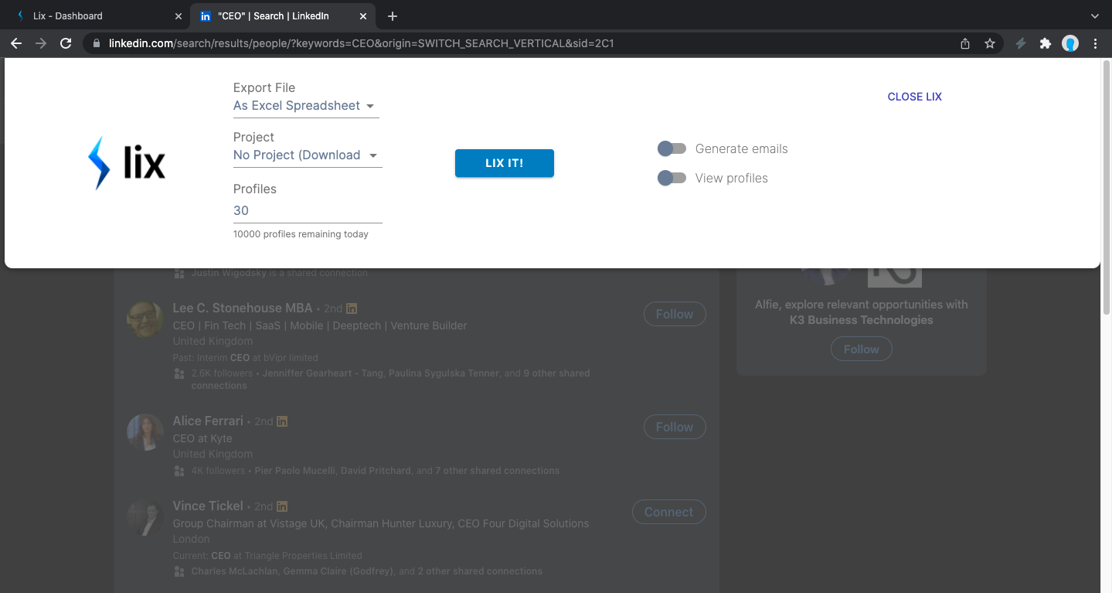
Task: Open Vince Tickel profile name
Action: 208,506
